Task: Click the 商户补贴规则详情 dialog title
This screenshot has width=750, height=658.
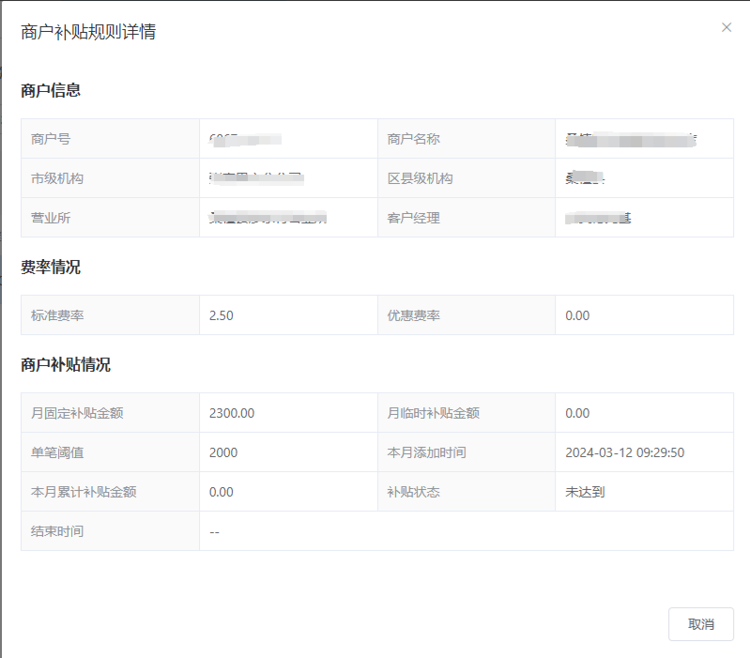Action: [x=88, y=32]
